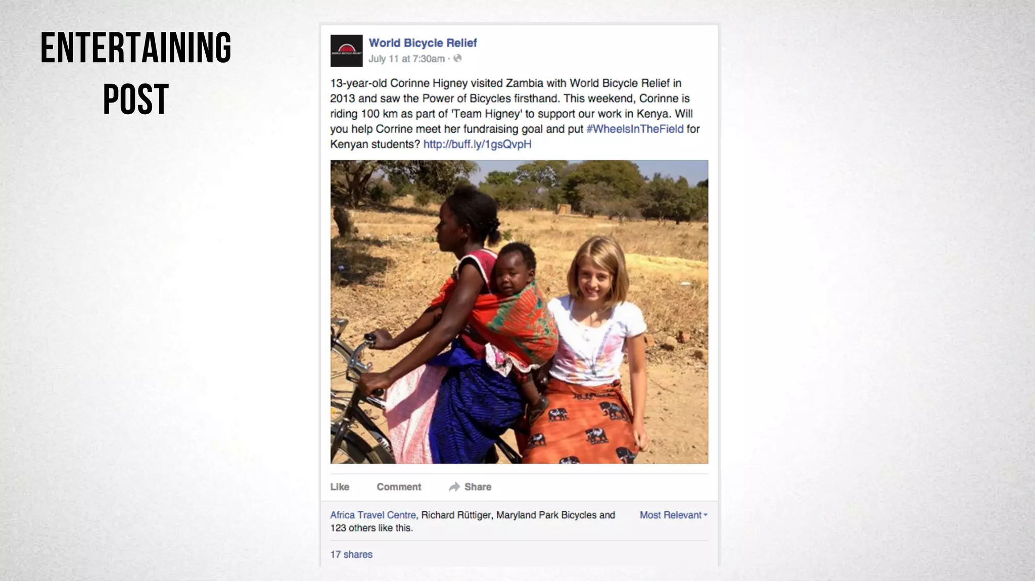Click the Entertaining Post slide title
This screenshot has height=582, width=1035.
click(135, 73)
